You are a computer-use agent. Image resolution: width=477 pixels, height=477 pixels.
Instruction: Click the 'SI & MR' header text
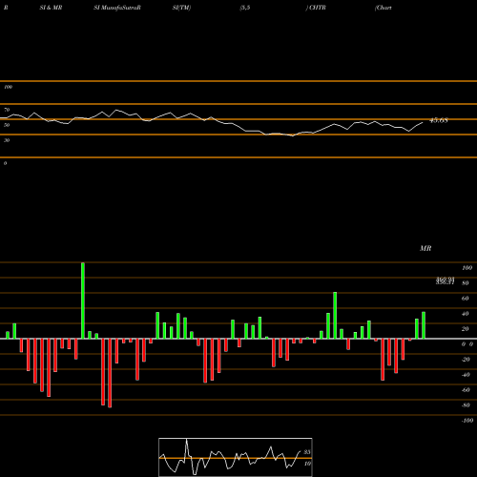[51, 8]
